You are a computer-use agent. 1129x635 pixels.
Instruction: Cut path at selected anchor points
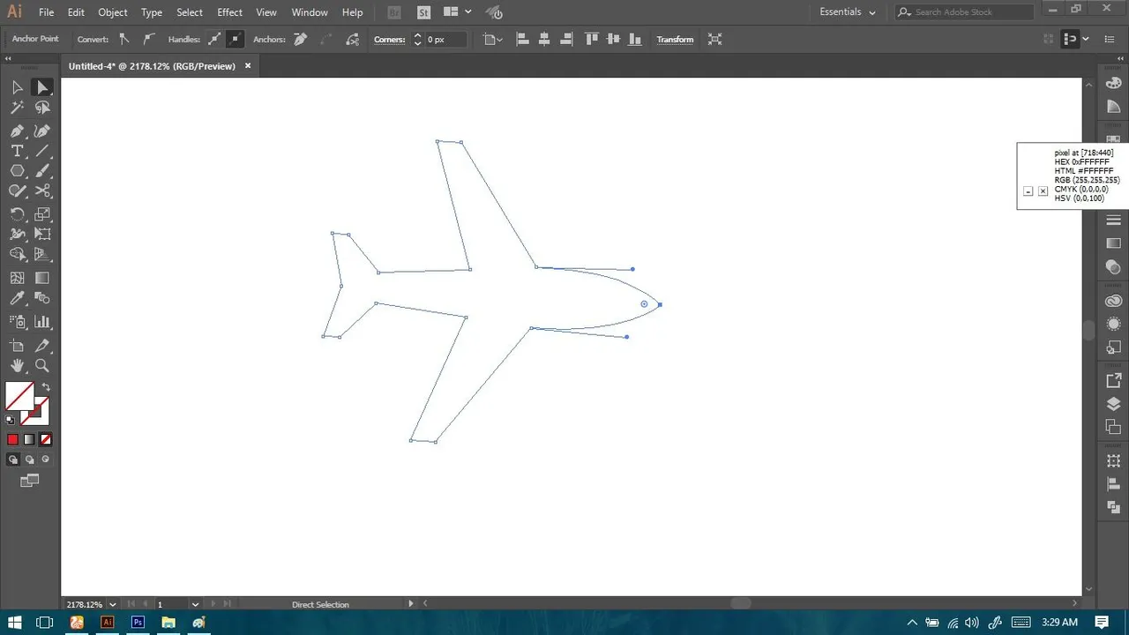352,39
